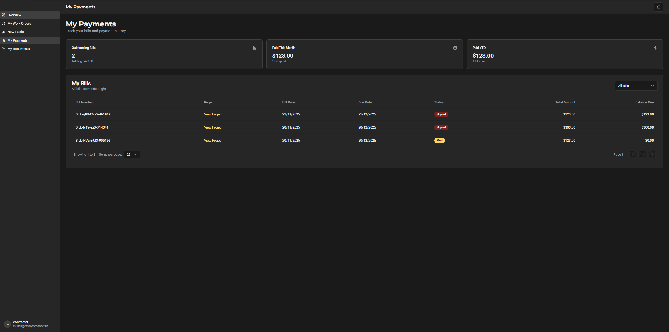This screenshot has width=669, height=332.
Task: Click the Overview grid icon in sidebar
Action: (4, 15)
